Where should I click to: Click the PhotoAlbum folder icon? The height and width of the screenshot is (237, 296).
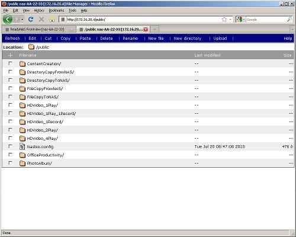click(22, 163)
